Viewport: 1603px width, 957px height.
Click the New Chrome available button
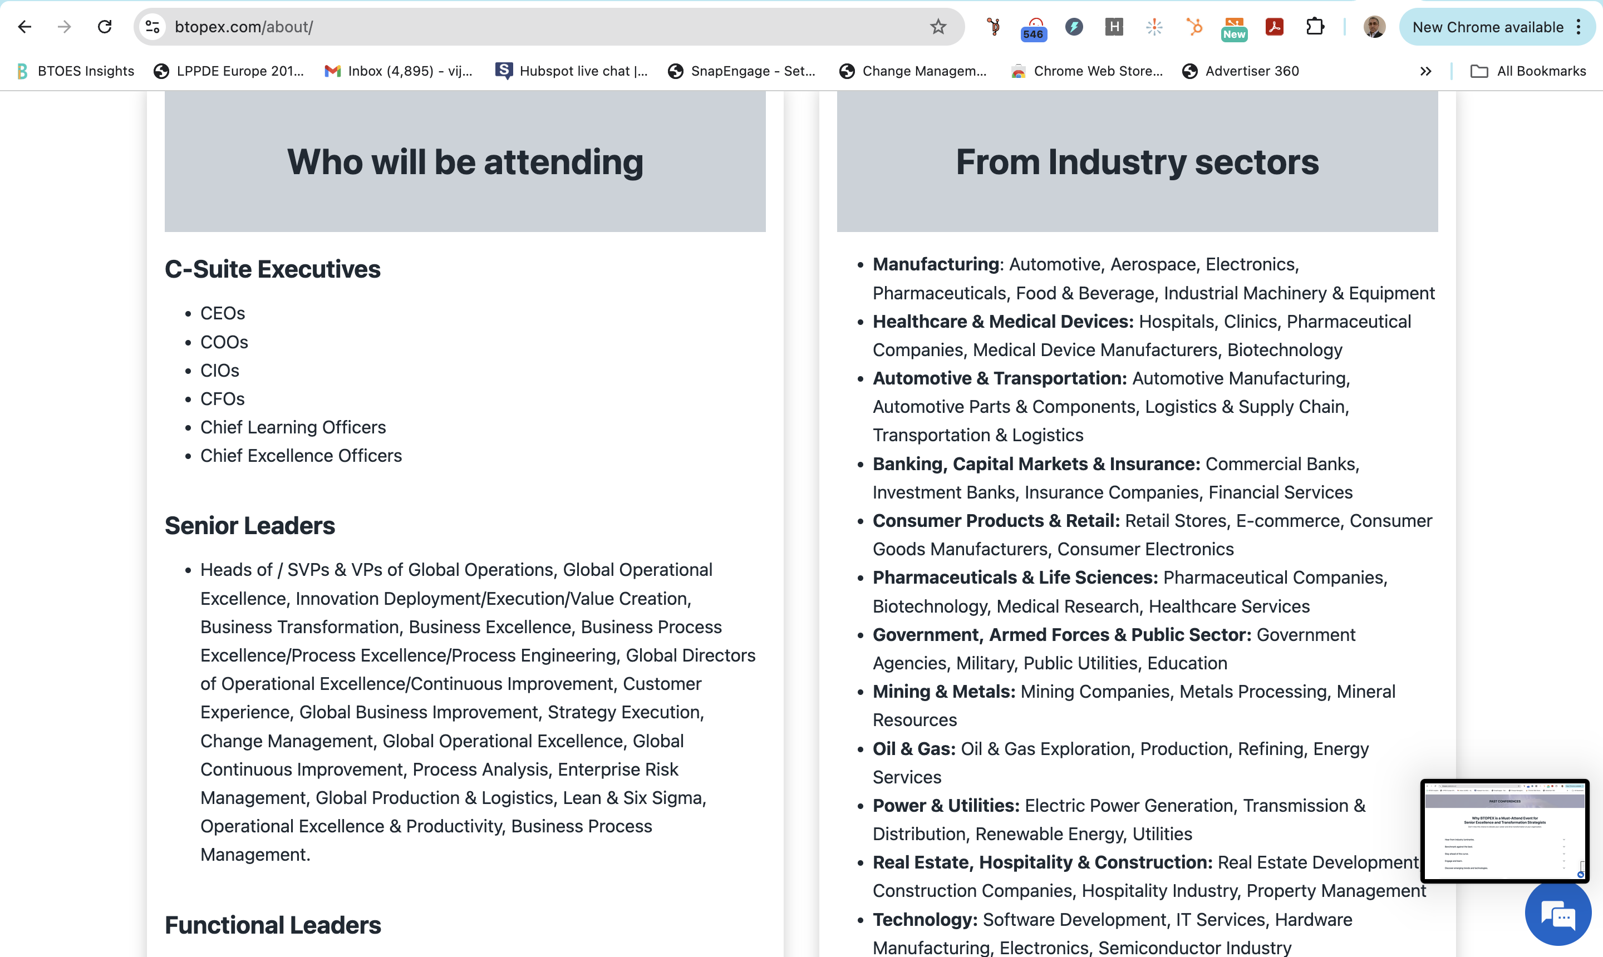(1487, 27)
